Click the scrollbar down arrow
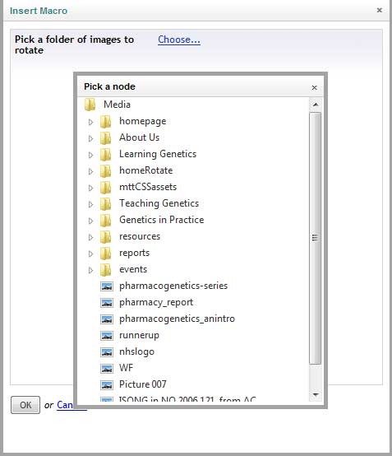This screenshot has width=392, height=456. pyautogui.click(x=316, y=395)
